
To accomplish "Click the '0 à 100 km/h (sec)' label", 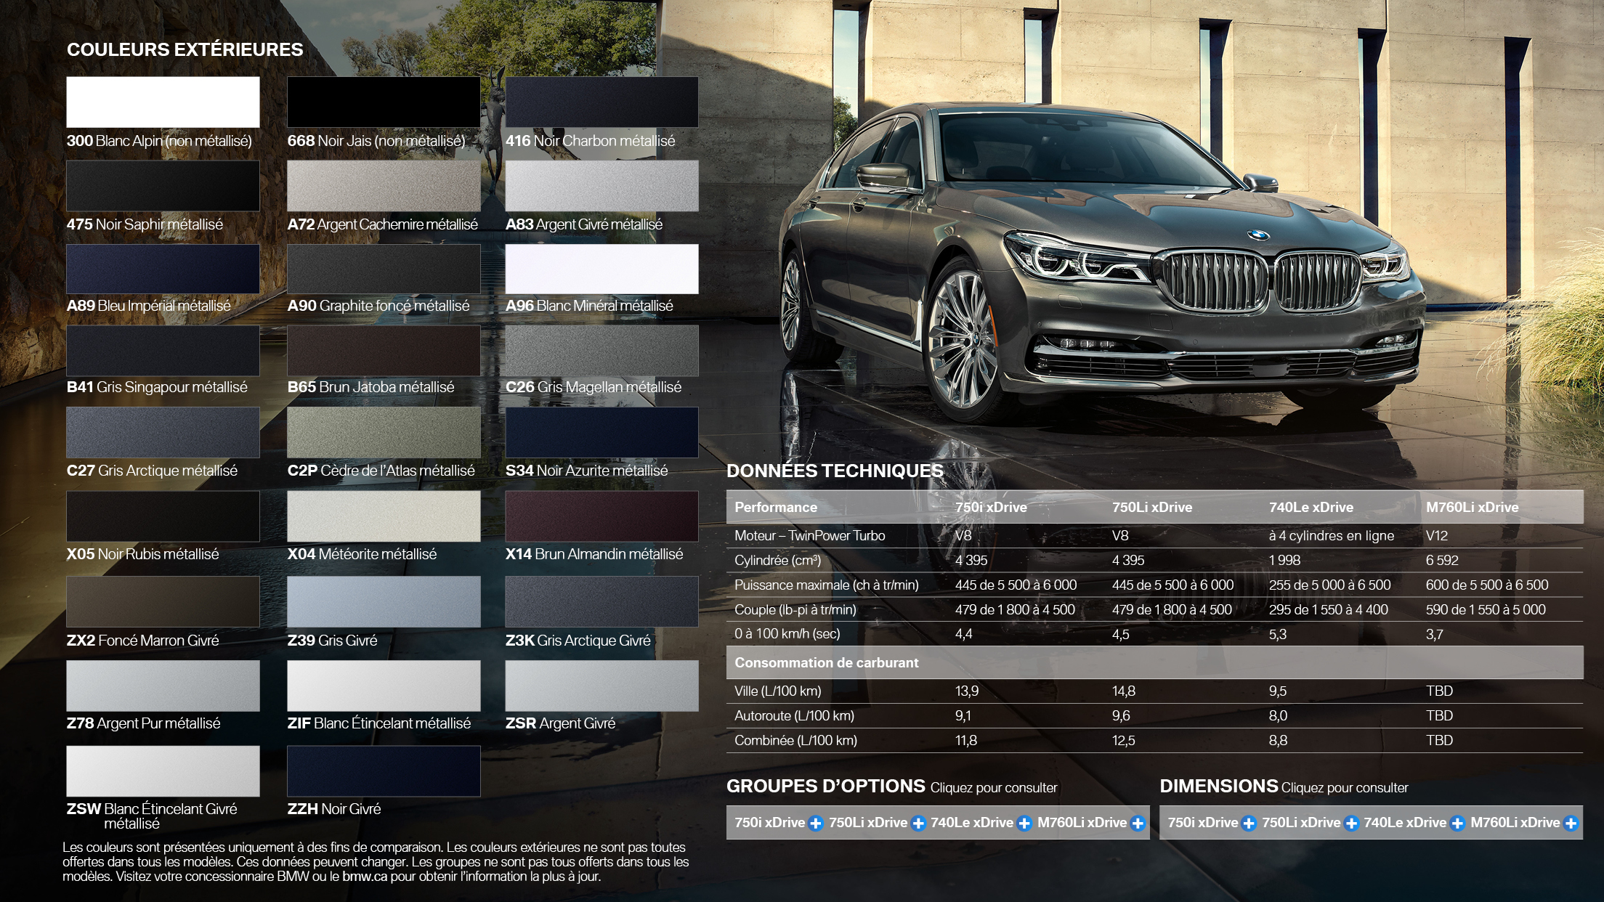I will [x=787, y=634].
